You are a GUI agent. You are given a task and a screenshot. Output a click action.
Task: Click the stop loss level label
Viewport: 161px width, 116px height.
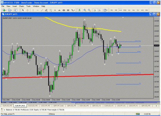click(x=138, y=41)
